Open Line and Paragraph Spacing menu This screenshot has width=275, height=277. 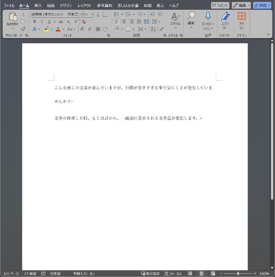(156, 22)
